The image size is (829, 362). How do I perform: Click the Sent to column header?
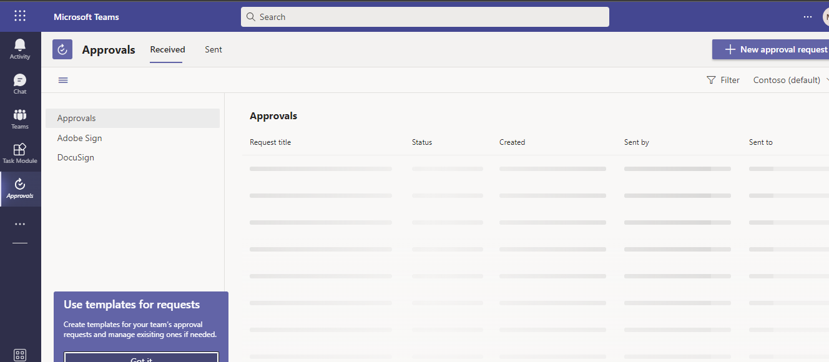coord(761,142)
